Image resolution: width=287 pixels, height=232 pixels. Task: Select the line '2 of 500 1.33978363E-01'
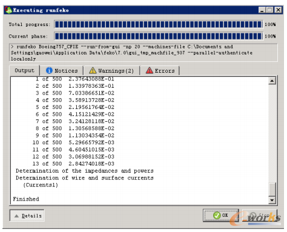(x=75, y=86)
